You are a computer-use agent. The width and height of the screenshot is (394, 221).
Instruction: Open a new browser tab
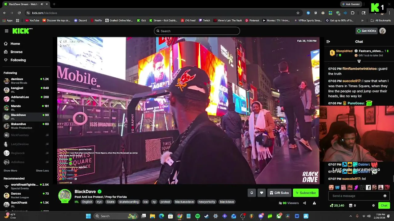(x=54, y=4)
